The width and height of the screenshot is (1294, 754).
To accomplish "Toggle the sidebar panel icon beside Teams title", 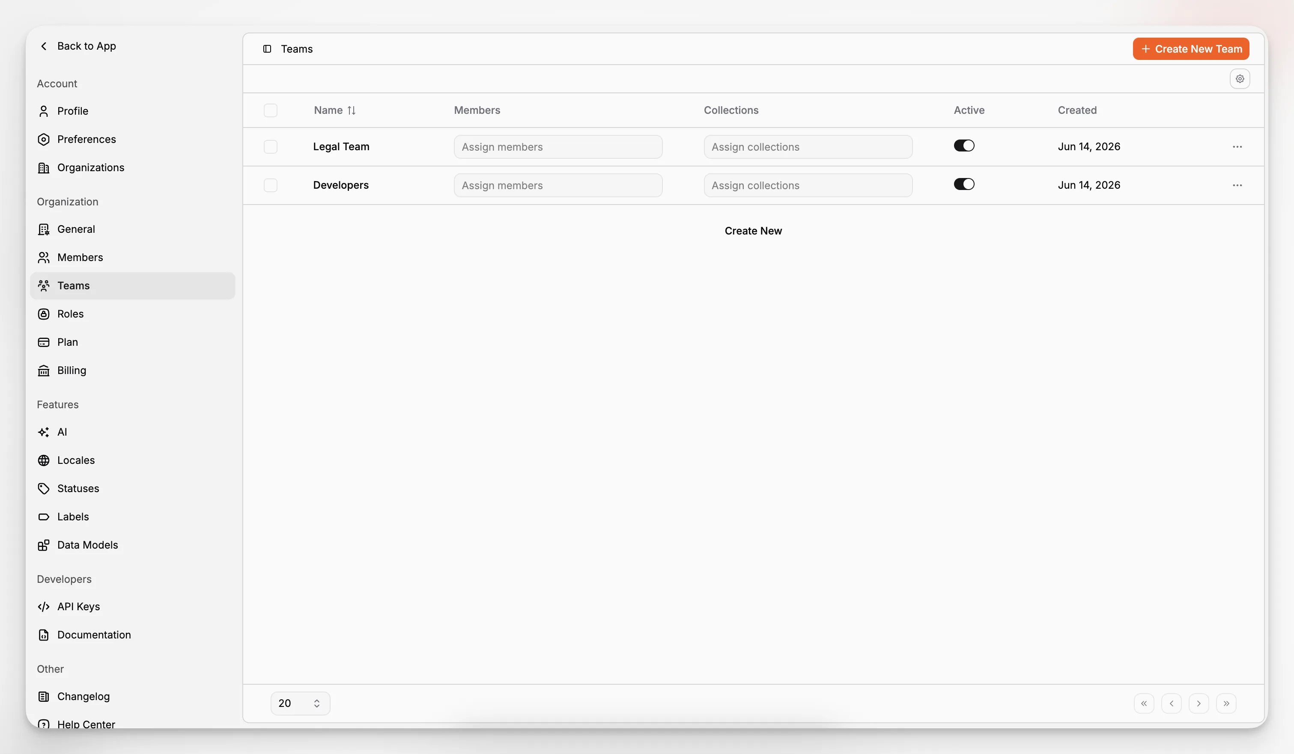I will coord(267,49).
